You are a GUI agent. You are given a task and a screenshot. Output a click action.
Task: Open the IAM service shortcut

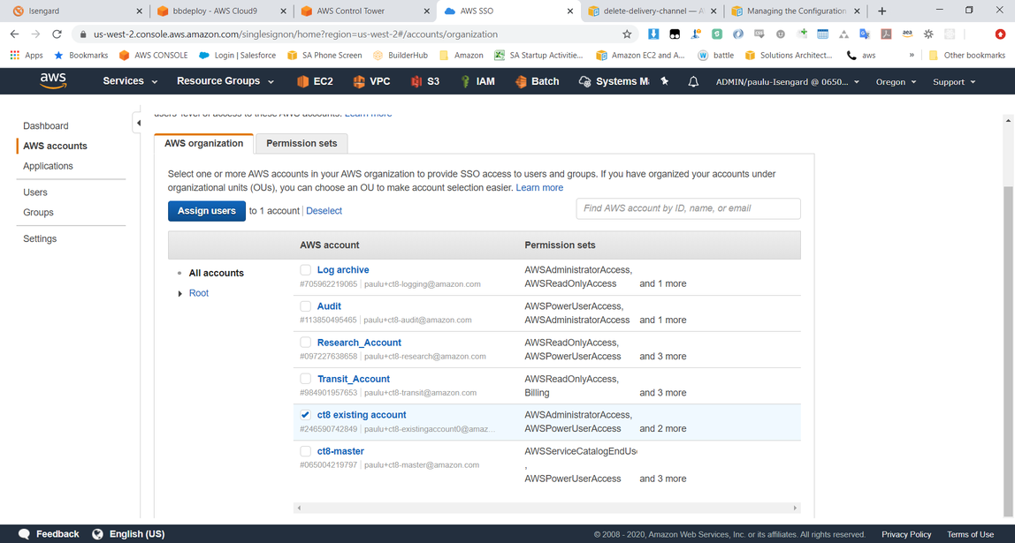[x=477, y=81]
